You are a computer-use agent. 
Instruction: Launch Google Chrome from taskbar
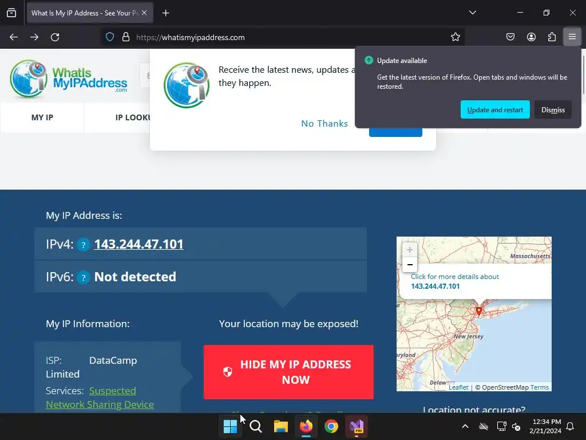point(331,426)
